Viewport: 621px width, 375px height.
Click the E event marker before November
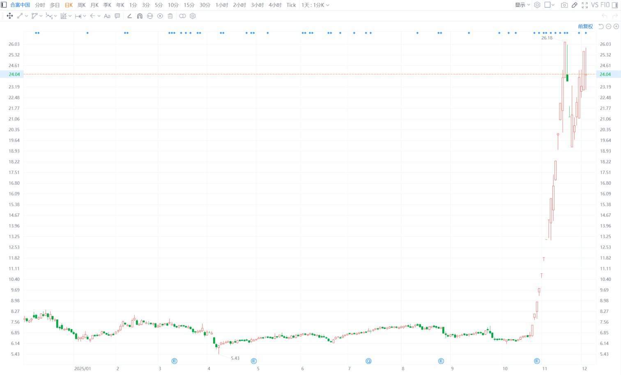tap(537, 361)
